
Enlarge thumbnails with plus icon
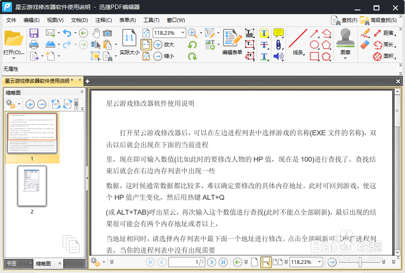[x=30, y=104]
